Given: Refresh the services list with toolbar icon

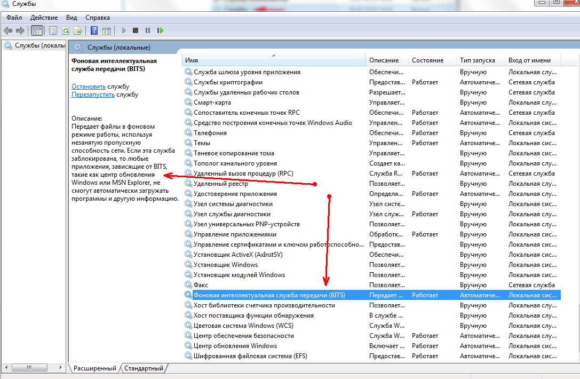Looking at the screenshot, I should click(x=66, y=31).
